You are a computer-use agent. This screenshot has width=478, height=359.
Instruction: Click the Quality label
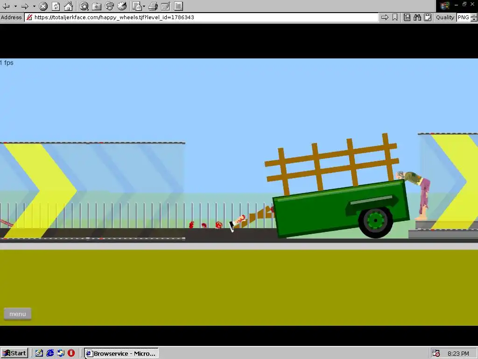click(x=445, y=17)
